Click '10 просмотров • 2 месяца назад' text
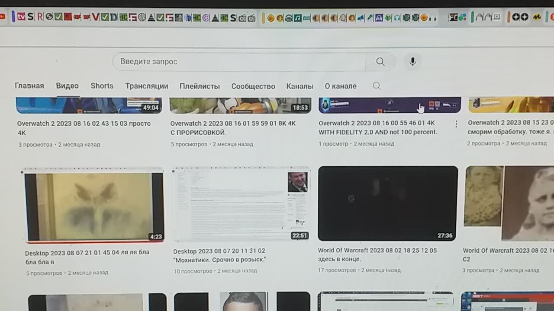Screen dimensions: 554x311 [215, 271]
